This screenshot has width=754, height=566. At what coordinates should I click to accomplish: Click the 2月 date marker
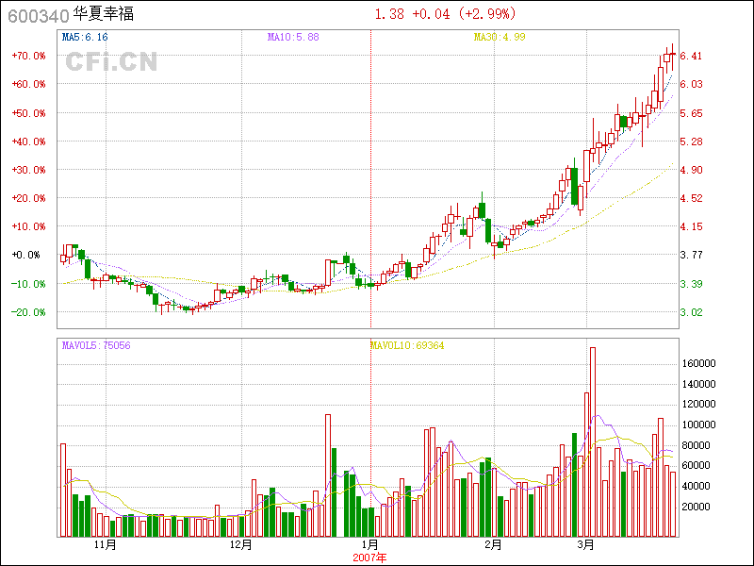[492, 545]
